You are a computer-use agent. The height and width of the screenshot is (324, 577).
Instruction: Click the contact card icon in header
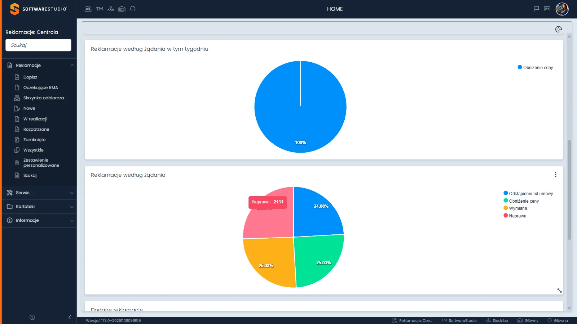pyautogui.click(x=547, y=9)
